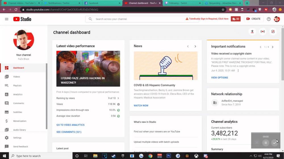
Task: Switch to the Notifications / Twitter tab
Action: tap(62, 3)
